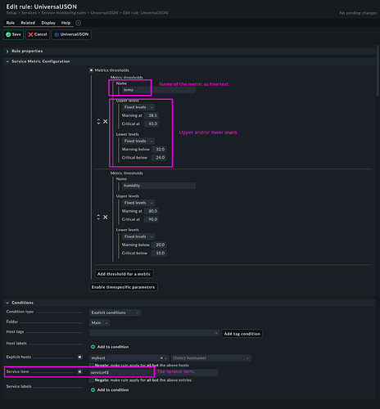Click green plus icon for Service labels

93,390
